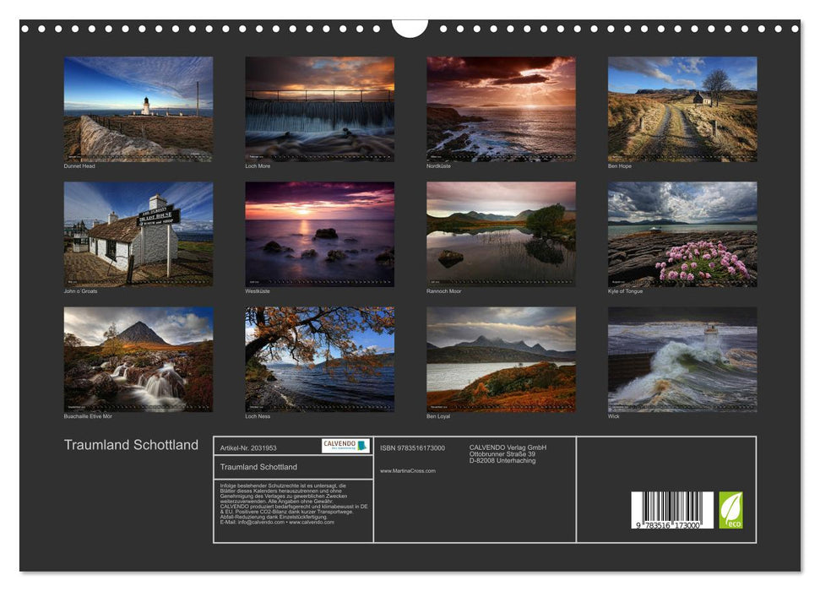Open the Ben Loyal mountain photo
This screenshot has width=820, height=591.
(x=501, y=359)
